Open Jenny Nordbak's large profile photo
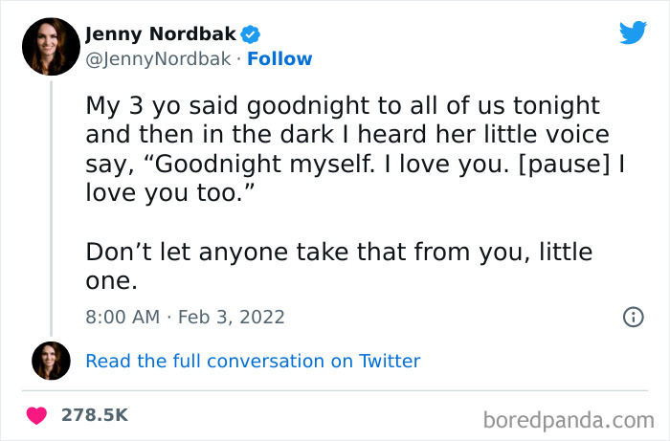 [x=51, y=46]
